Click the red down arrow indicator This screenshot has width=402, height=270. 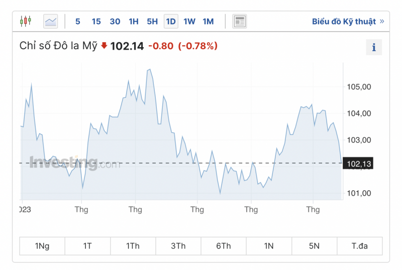pyautogui.click(x=104, y=46)
